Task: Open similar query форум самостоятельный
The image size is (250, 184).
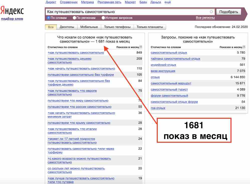Action: [x=169, y=96]
